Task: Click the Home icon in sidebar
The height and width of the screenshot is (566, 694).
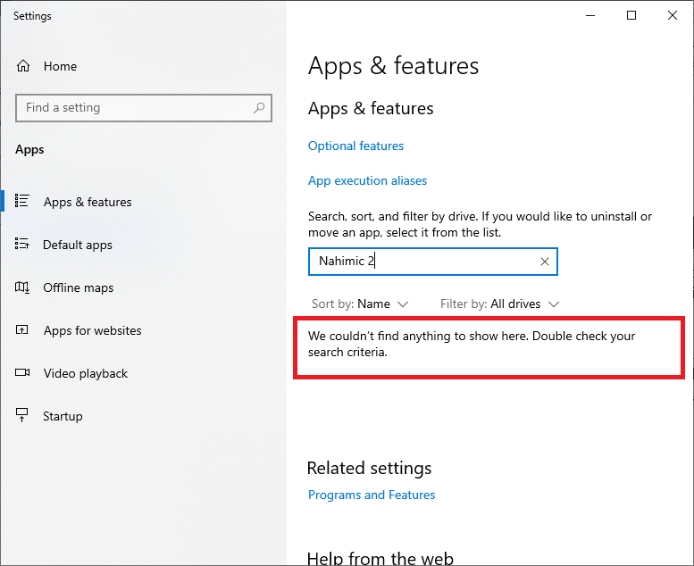Action: [23, 66]
